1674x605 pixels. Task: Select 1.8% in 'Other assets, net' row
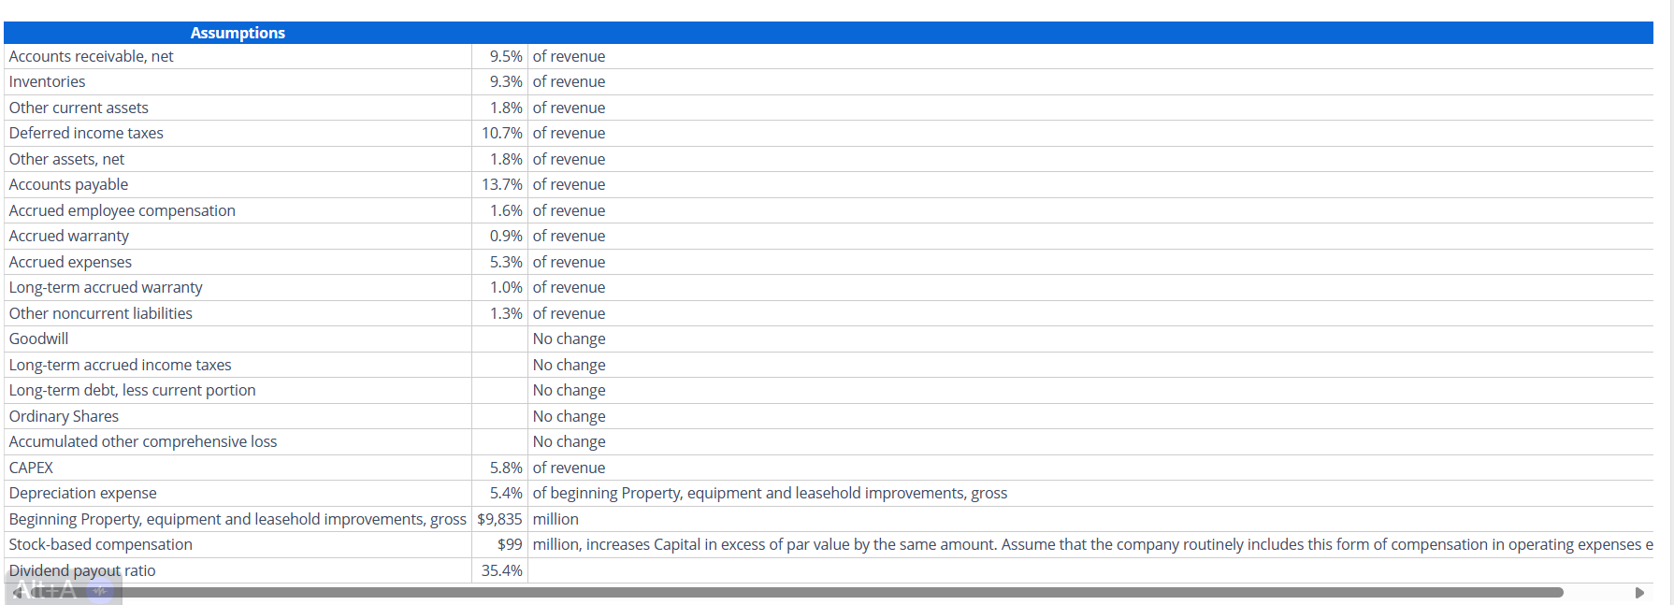click(x=499, y=159)
